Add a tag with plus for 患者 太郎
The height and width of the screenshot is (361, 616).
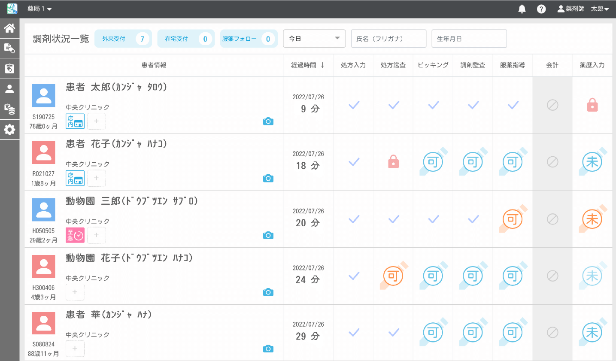pyautogui.click(x=97, y=121)
